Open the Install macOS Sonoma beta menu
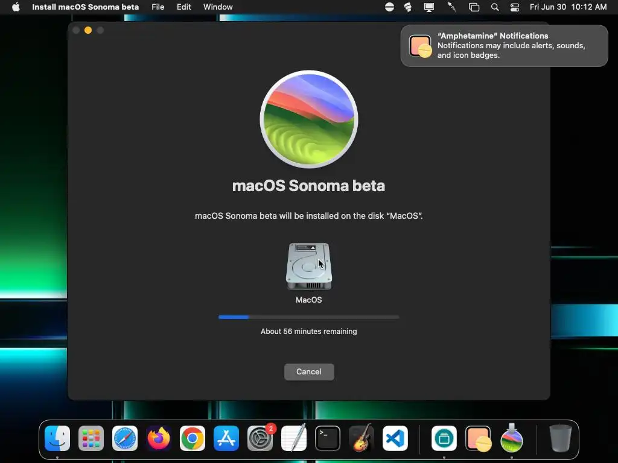The image size is (618, 463). 85,7
